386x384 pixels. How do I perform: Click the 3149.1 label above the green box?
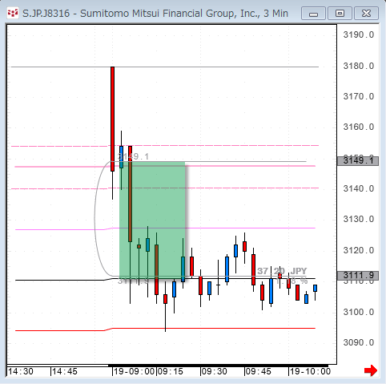click(133, 156)
